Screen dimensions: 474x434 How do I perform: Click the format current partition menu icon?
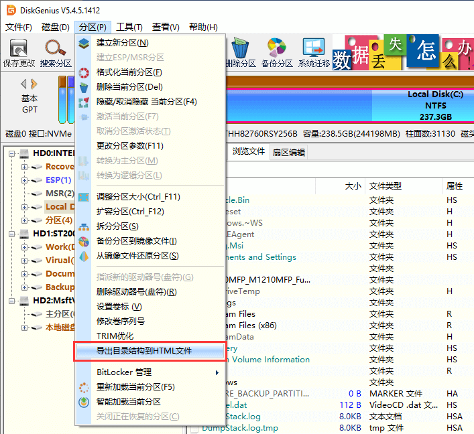pyautogui.click(x=84, y=72)
